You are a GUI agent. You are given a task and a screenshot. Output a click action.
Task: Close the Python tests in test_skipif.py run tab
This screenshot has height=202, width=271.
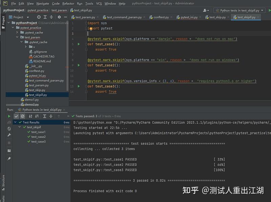[64, 110]
